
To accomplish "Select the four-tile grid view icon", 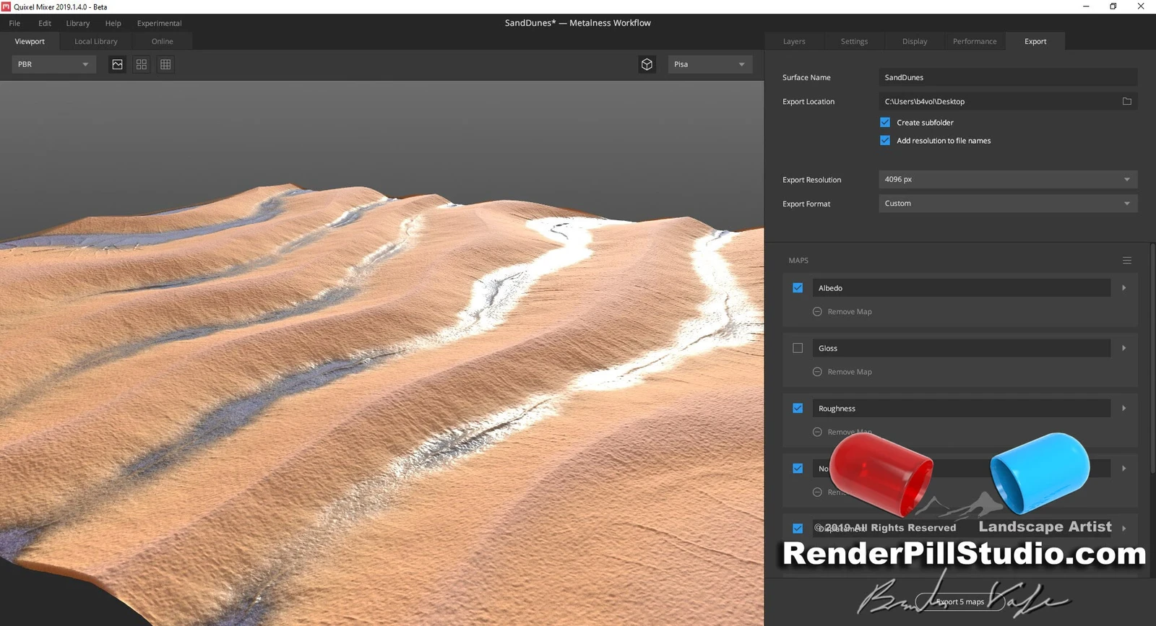I will (x=142, y=64).
